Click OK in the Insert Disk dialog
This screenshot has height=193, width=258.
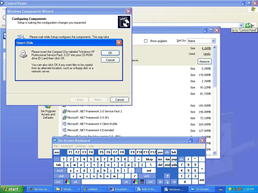coord(110,53)
